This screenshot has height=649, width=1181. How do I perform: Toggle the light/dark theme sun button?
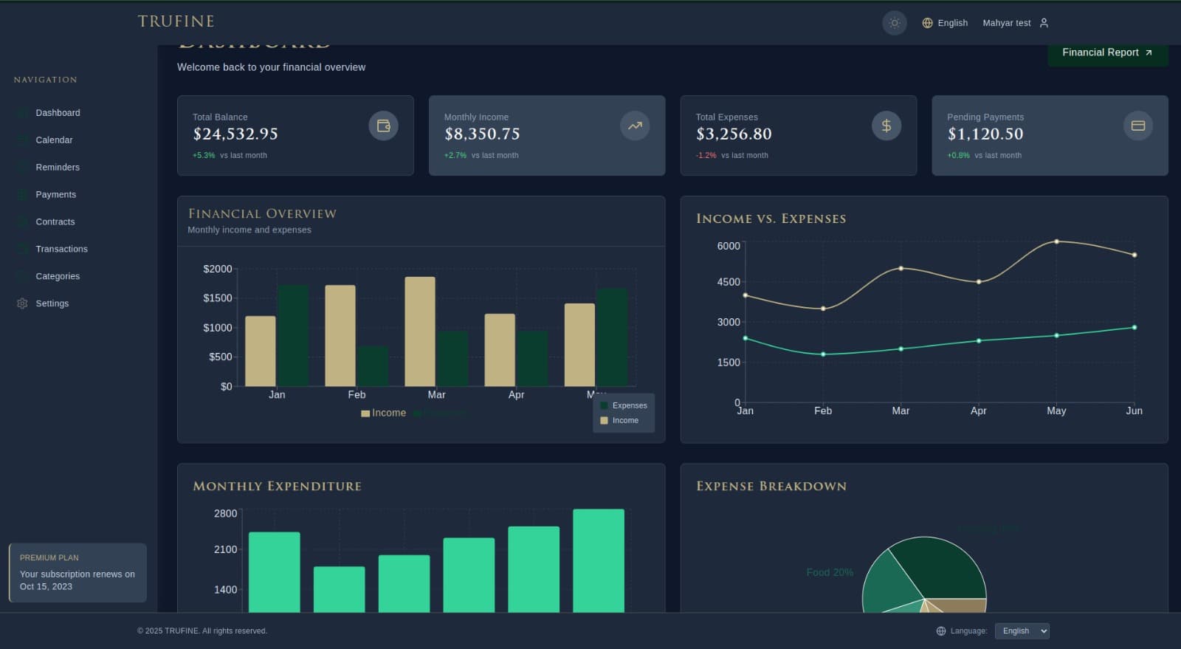pos(894,23)
